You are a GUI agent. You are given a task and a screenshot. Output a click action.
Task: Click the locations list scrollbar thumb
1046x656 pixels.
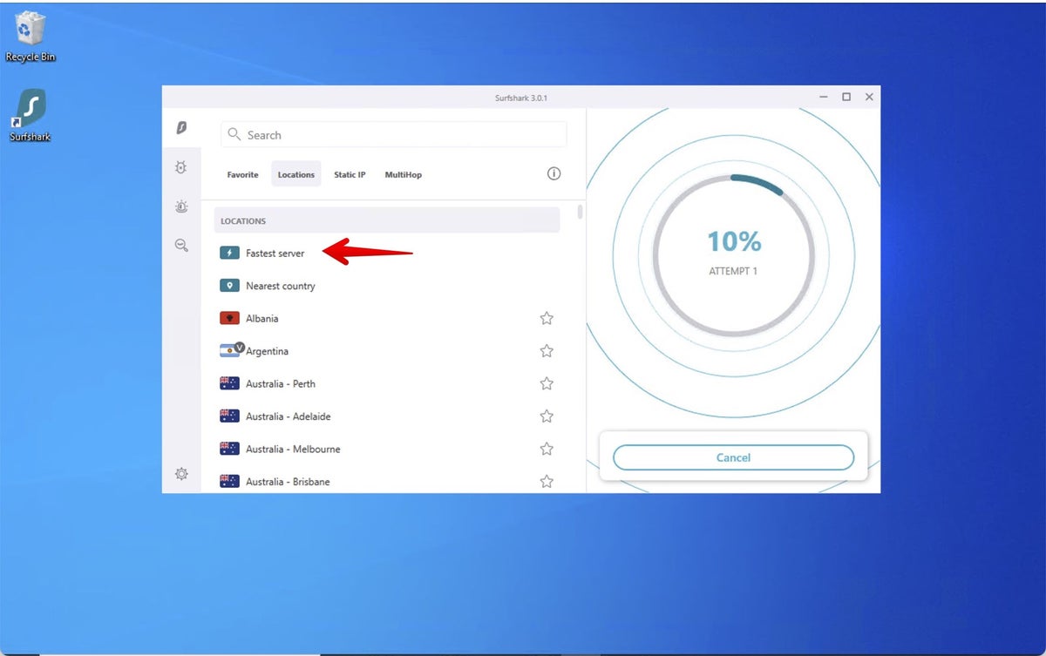tap(581, 213)
